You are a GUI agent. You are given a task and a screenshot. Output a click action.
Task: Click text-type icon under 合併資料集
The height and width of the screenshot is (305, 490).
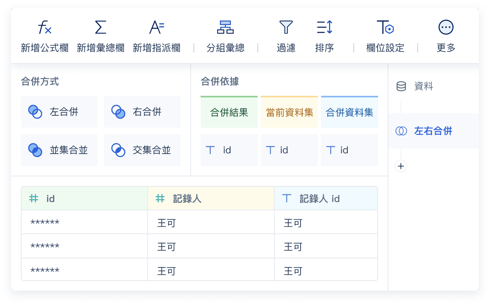coord(331,150)
